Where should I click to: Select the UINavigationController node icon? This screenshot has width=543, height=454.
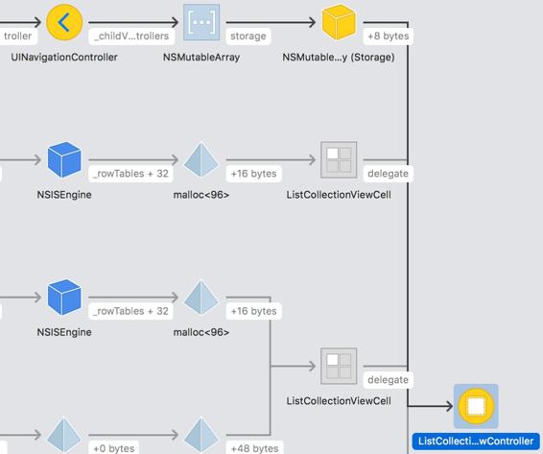(x=64, y=22)
